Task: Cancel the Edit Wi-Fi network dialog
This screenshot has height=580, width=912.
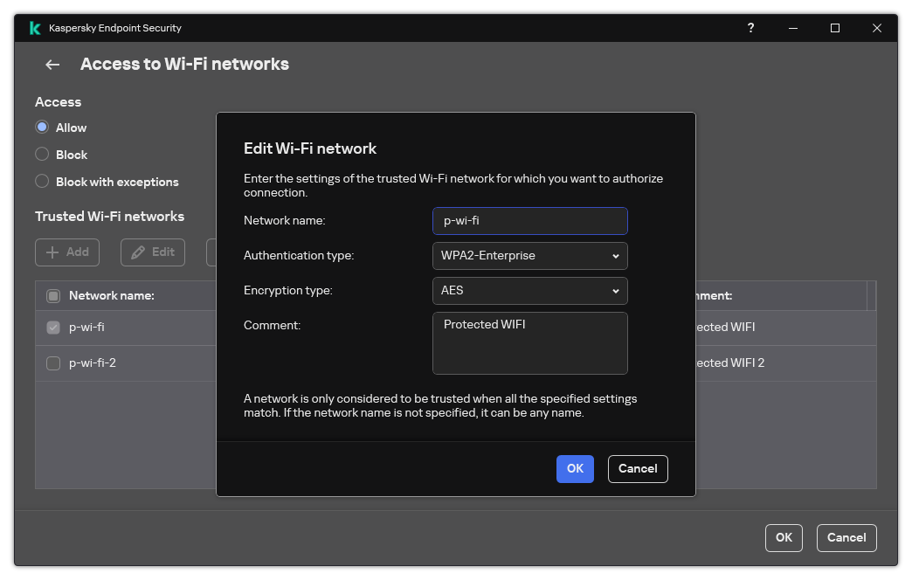Action: [638, 469]
